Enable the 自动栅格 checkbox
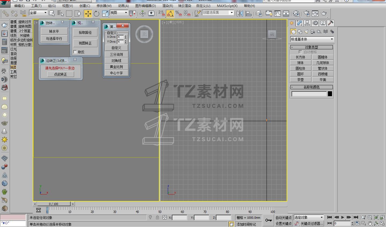 [300, 52]
